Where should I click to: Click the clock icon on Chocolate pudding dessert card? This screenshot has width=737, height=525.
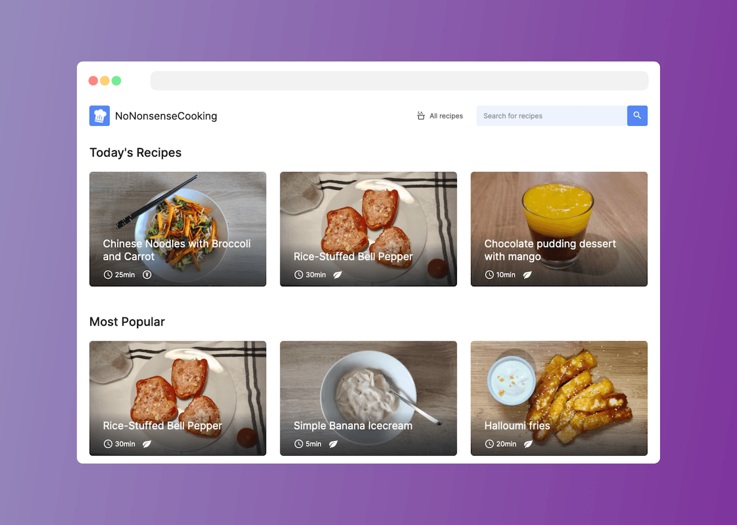489,274
